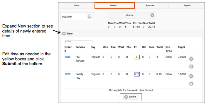Click Blank expense type in PM Service row

169,57
